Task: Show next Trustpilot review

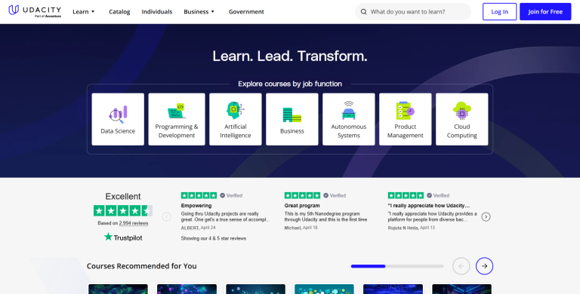Action: [x=486, y=217]
